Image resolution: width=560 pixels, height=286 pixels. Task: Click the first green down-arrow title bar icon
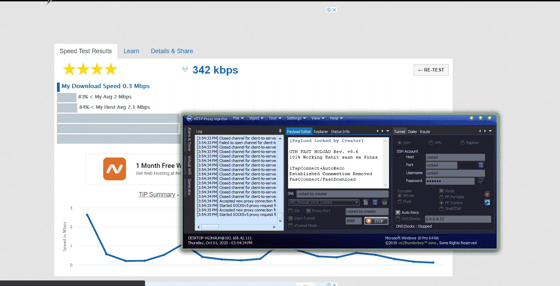tap(472, 118)
